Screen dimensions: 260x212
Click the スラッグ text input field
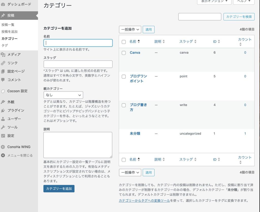(x=78, y=64)
